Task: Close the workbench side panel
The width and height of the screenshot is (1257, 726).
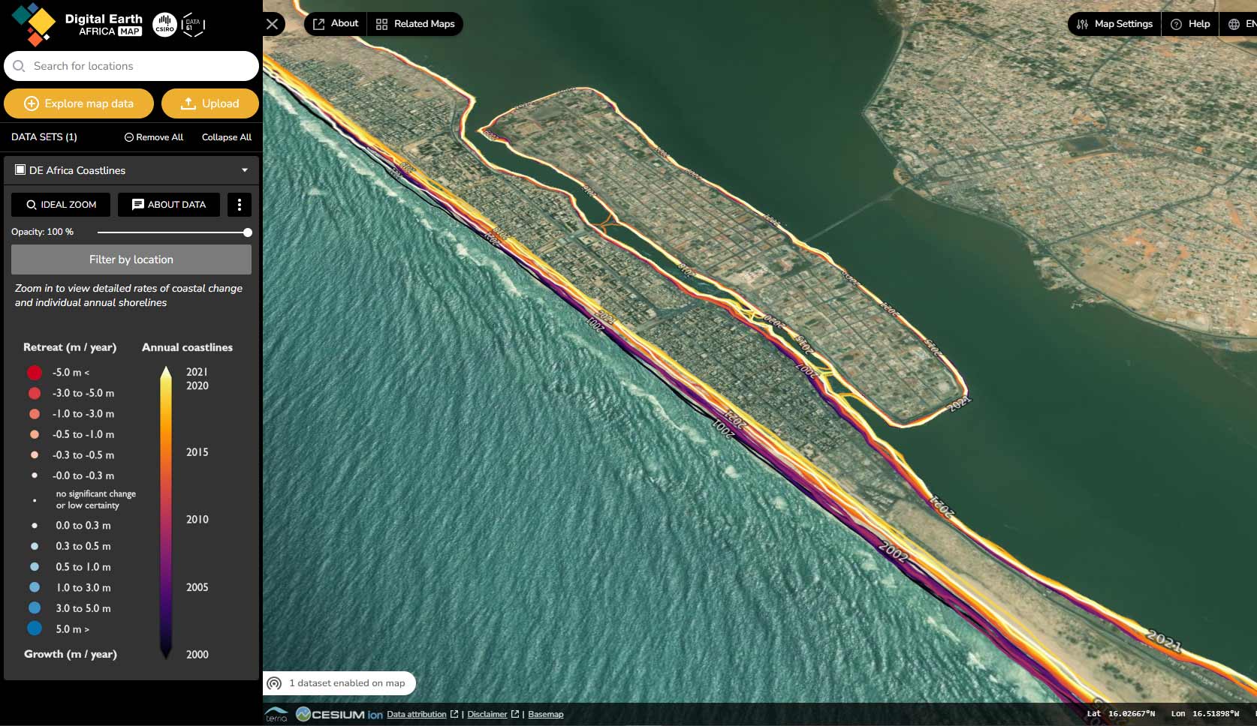Action: [x=273, y=24]
